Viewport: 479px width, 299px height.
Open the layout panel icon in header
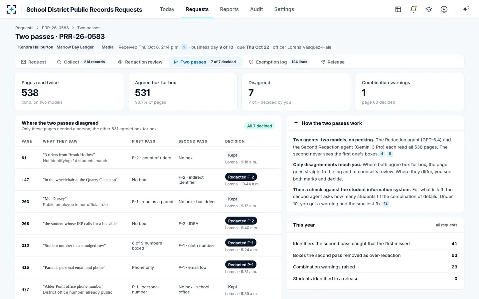tap(398, 9)
